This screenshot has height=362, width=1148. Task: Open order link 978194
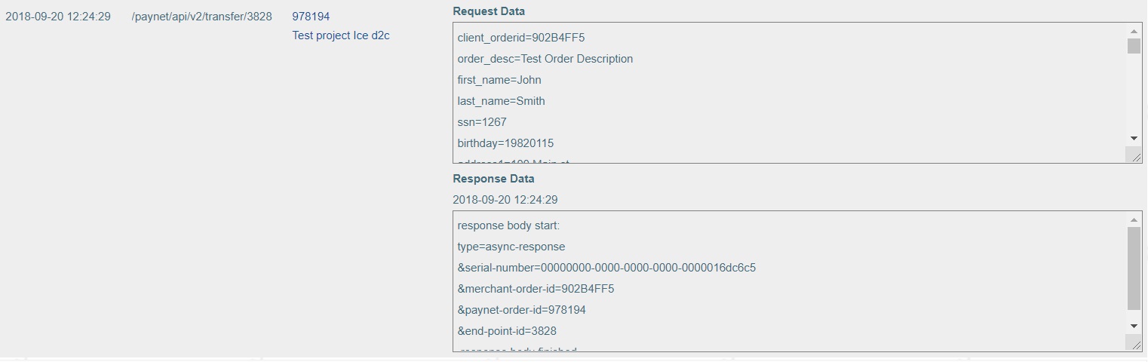point(311,17)
